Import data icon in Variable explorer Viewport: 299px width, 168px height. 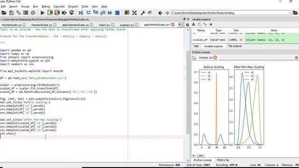[x=193, y=24]
